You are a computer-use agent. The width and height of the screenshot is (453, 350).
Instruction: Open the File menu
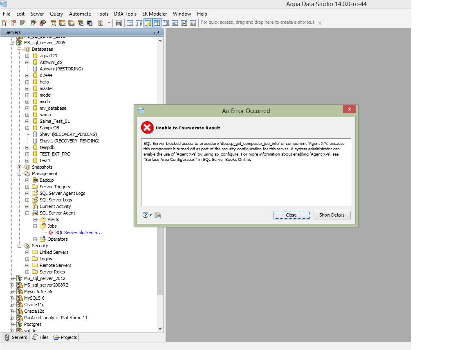(x=7, y=14)
